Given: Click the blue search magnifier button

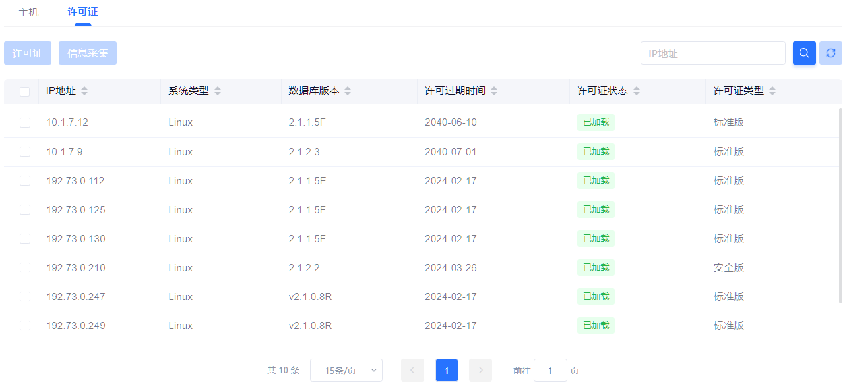Looking at the screenshot, I should 804,53.
